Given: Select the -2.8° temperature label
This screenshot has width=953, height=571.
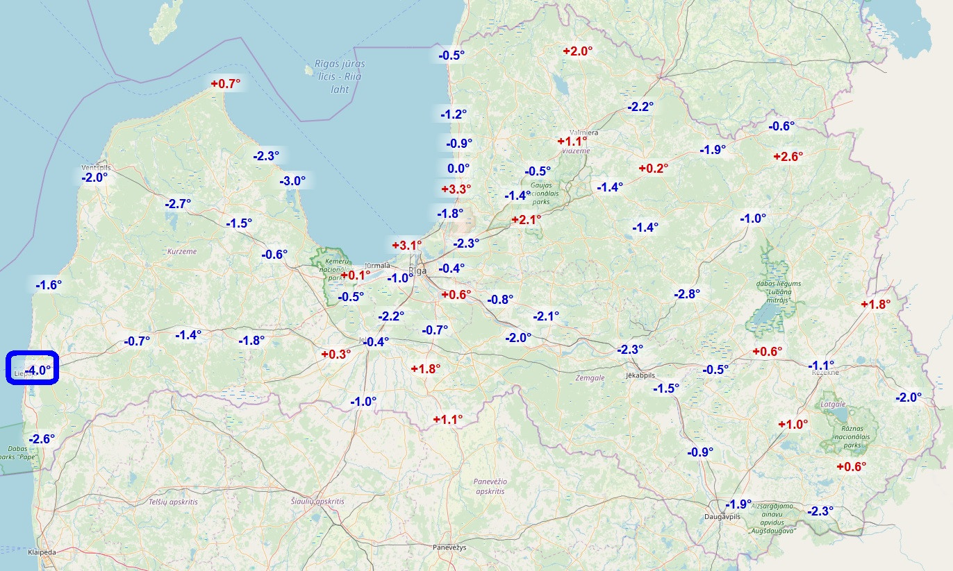Looking at the screenshot, I should tap(687, 294).
